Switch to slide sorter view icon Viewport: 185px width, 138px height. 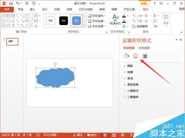(114, 135)
